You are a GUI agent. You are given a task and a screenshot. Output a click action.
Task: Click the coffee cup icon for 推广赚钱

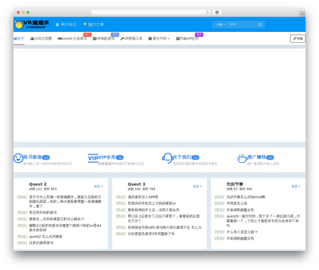click(x=242, y=159)
